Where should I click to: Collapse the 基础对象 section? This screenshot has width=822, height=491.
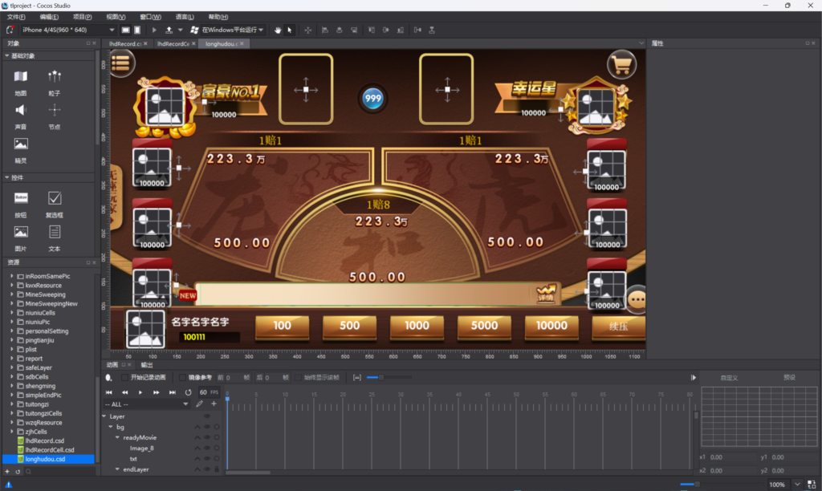pyautogui.click(x=7, y=56)
